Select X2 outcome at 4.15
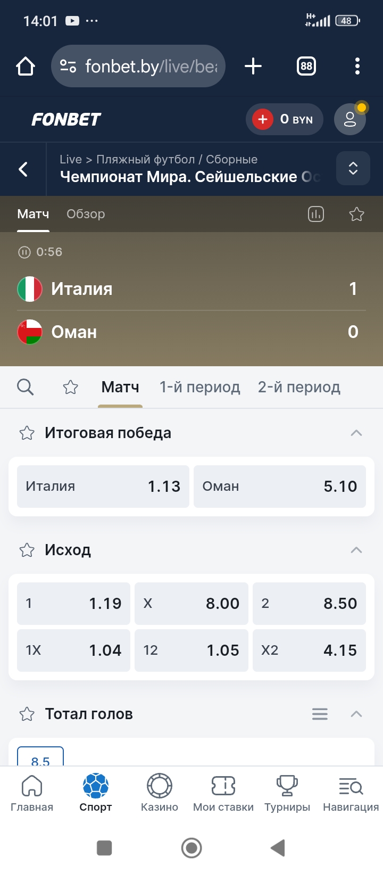 click(x=309, y=650)
